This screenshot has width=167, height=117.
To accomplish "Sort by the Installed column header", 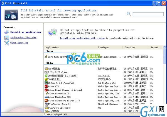I will 136,47.
